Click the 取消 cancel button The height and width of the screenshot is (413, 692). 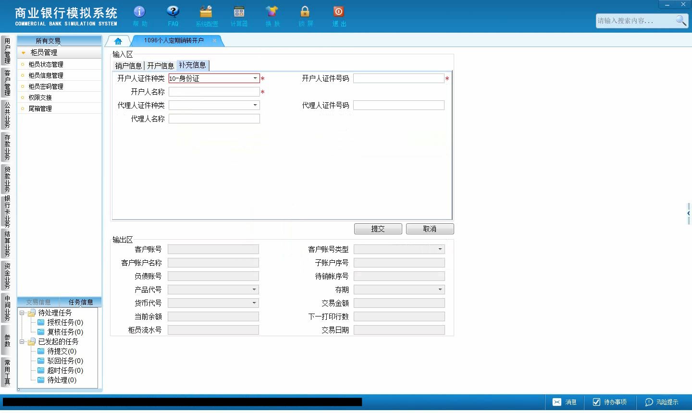(x=430, y=229)
